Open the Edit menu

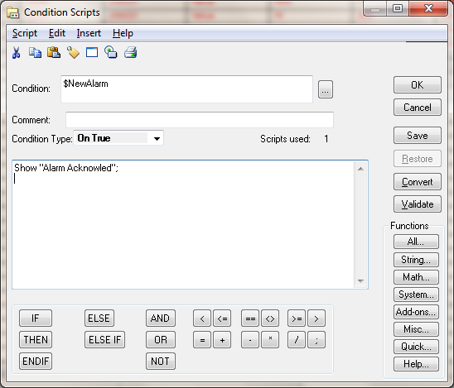click(57, 33)
